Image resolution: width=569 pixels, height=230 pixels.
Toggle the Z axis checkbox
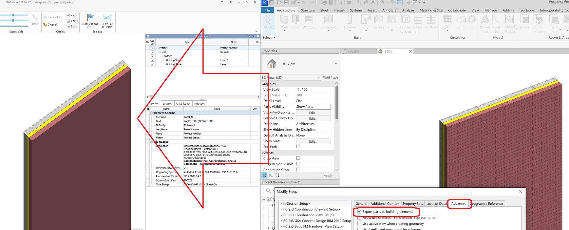(68, 27)
